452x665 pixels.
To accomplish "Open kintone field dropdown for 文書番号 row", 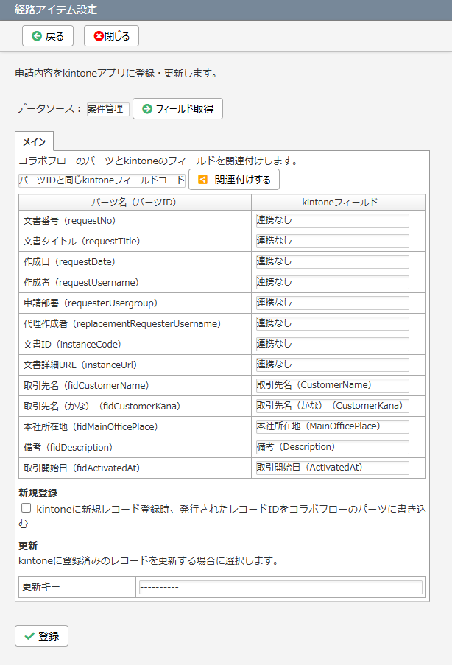I will coord(333,220).
